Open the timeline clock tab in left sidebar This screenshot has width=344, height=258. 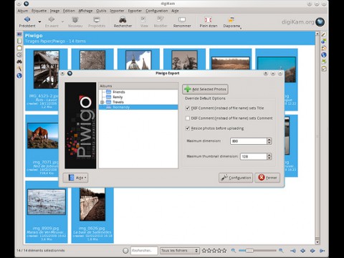[x=19, y=55]
